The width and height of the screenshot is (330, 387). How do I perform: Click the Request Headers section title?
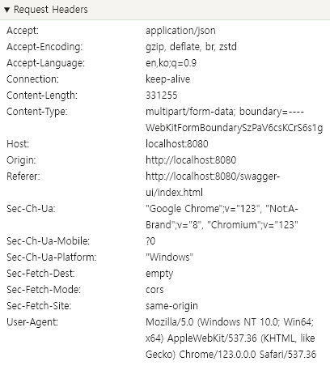(51, 10)
